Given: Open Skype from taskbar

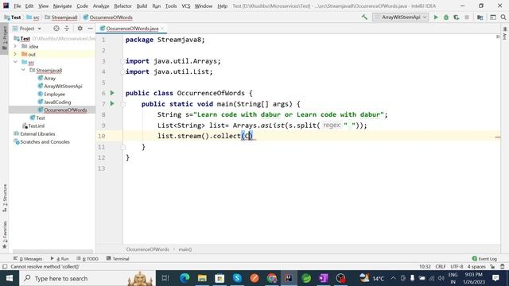Looking at the screenshot, I should tap(237, 278).
